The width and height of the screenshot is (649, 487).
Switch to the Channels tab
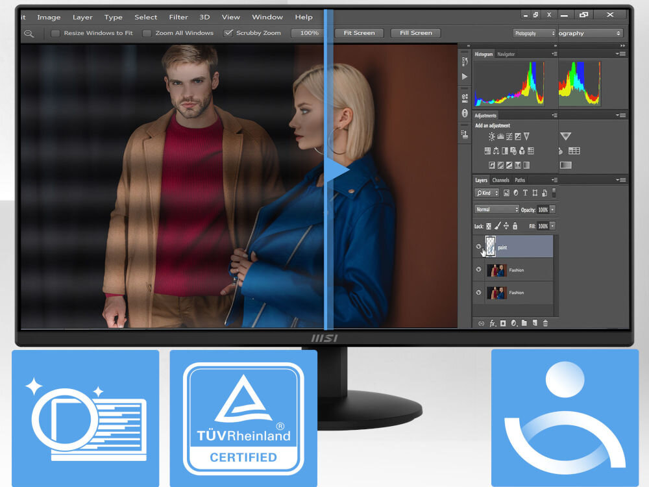pos(500,180)
